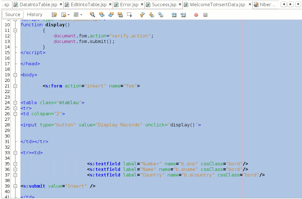Click the Forward navigation icon
The image size is (302, 199).
(x=76, y=15)
